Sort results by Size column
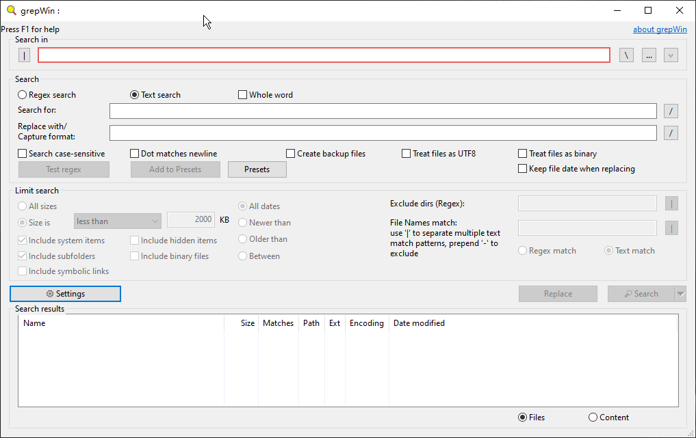Screen dimensions: 696x438 click(x=241, y=323)
